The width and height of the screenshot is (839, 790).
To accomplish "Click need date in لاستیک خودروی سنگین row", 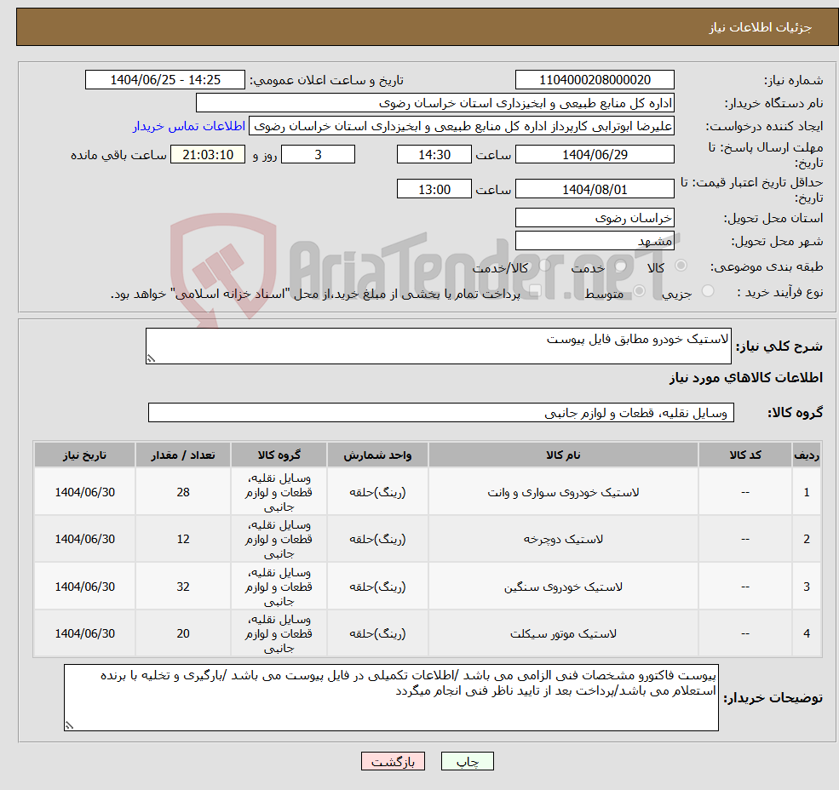I will click(x=84, y=587).
